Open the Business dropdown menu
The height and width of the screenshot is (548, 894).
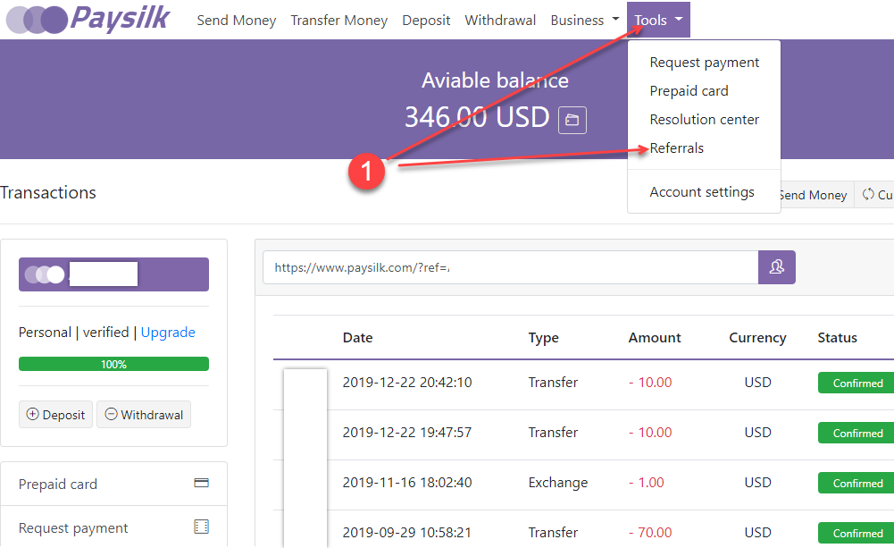tap(585, 20)
